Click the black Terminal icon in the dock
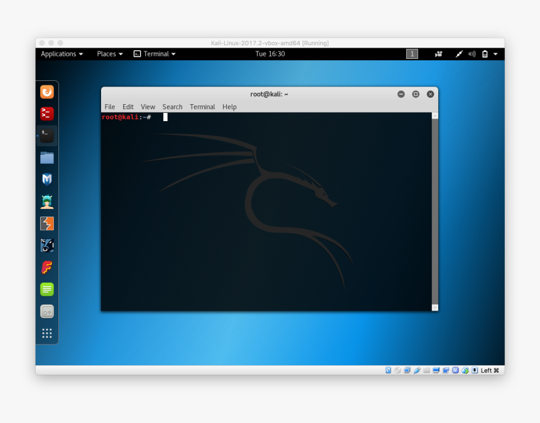Viewport: 540px width, 423px height. (47, 136)
